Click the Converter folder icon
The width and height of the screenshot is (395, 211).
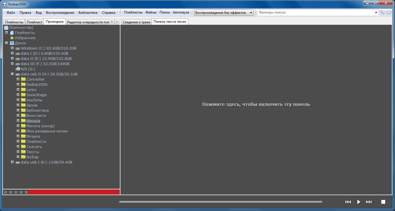coord(23,79)
